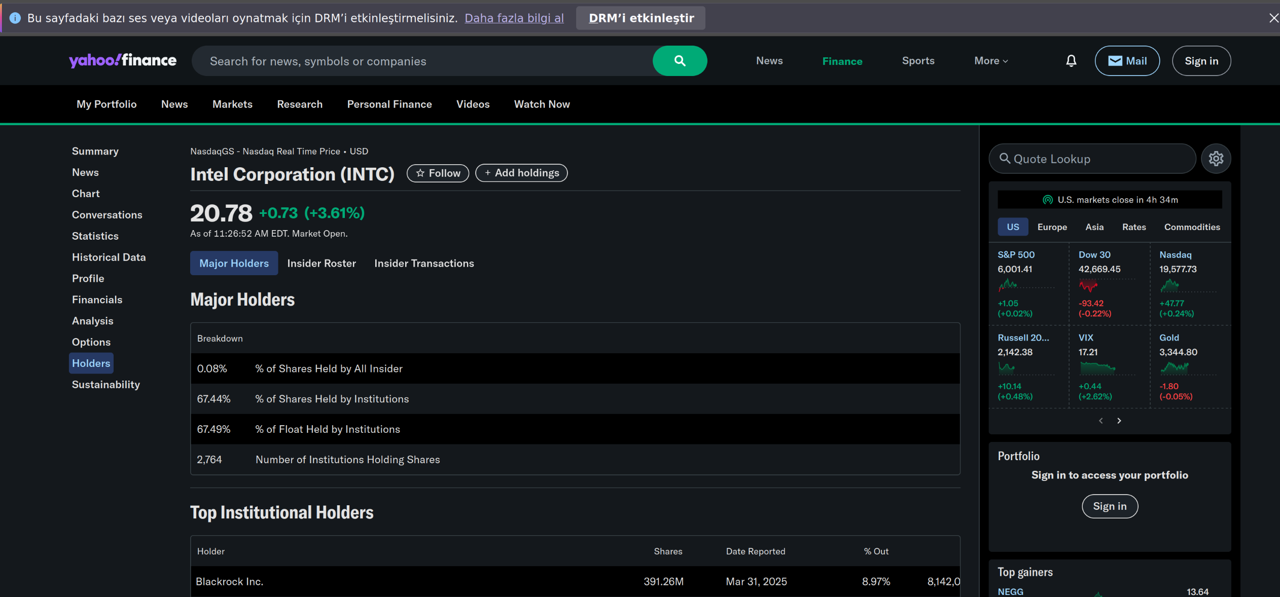Open the VIX index link
1280x597 pixels.
[1086, 338]
